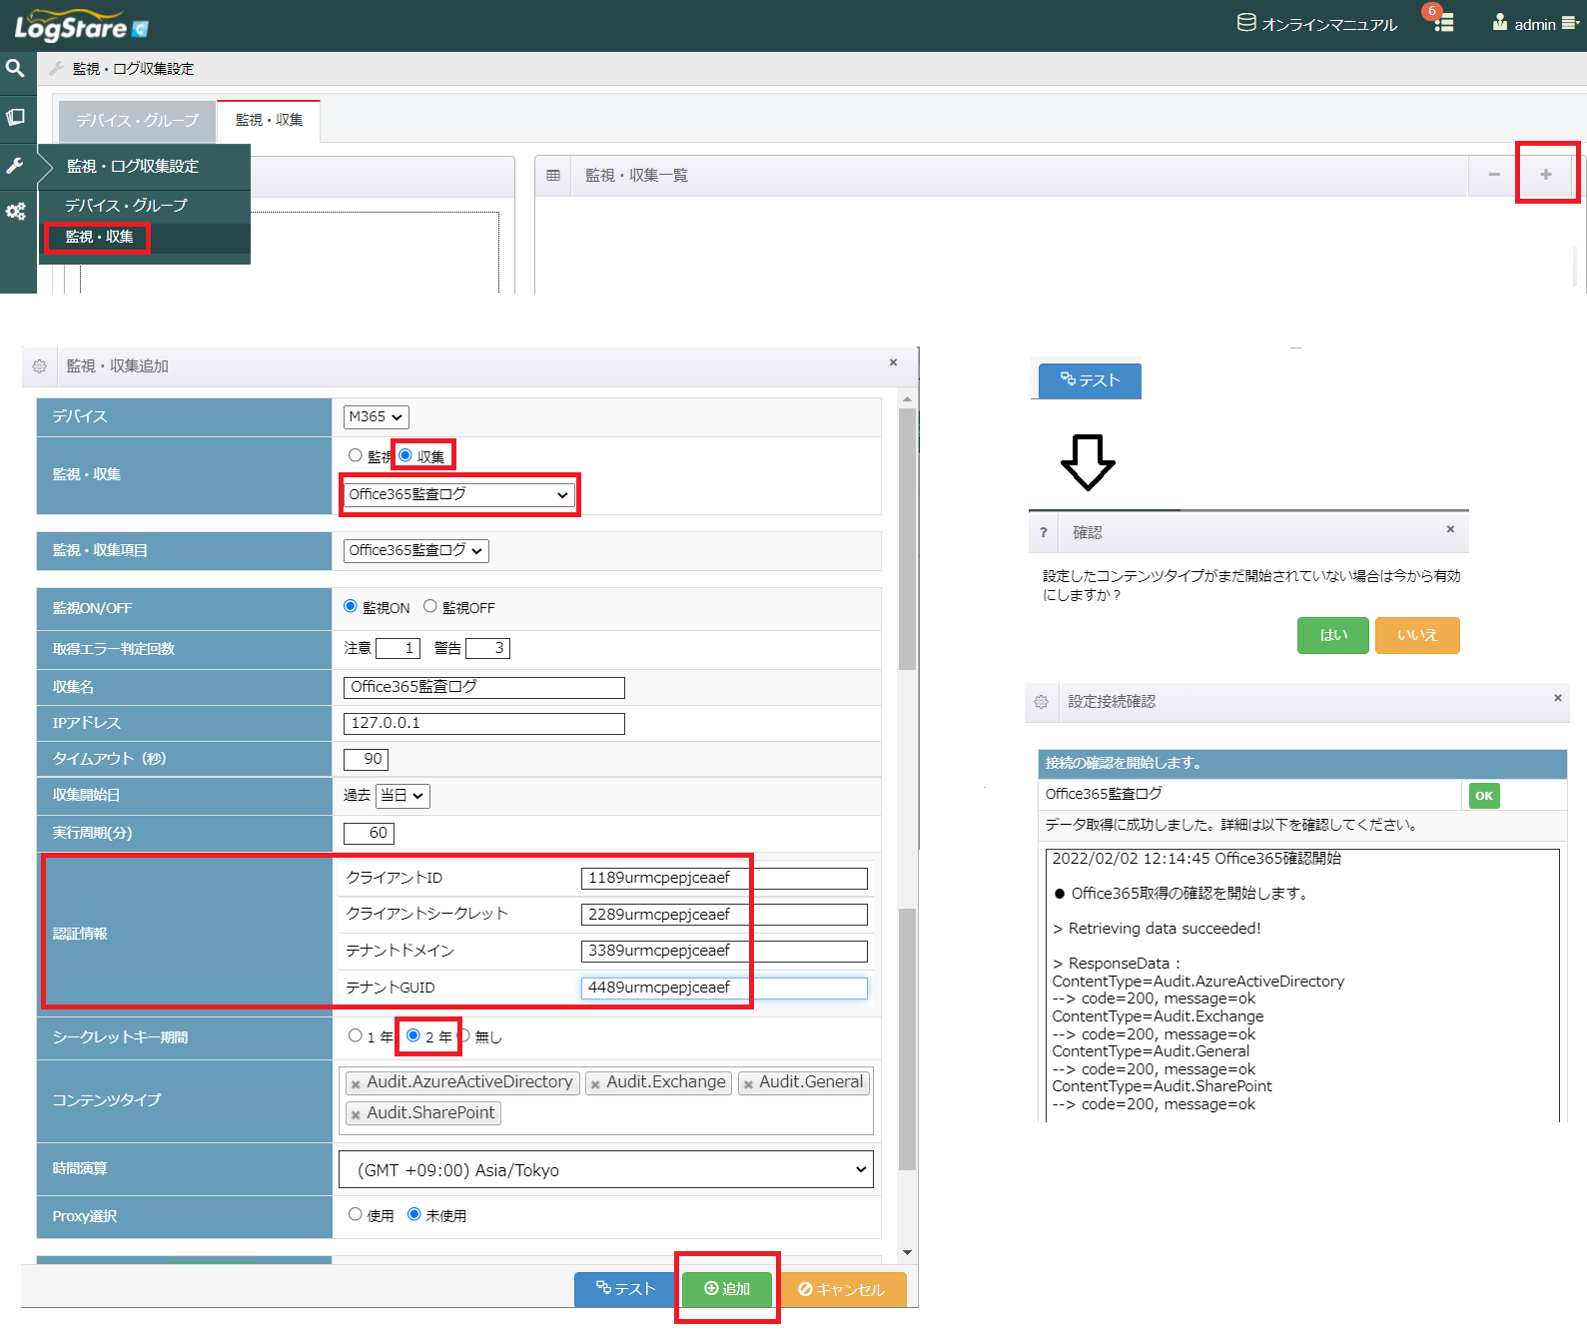This screenshot has height=1340, width=1587.
Task: Open the notifications list icon with badge
Action: [x=1443, y=23]
